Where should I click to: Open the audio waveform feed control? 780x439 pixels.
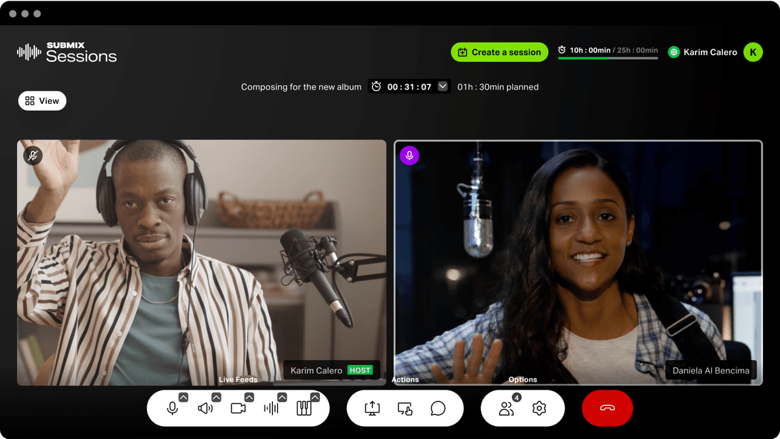(271, 408)
